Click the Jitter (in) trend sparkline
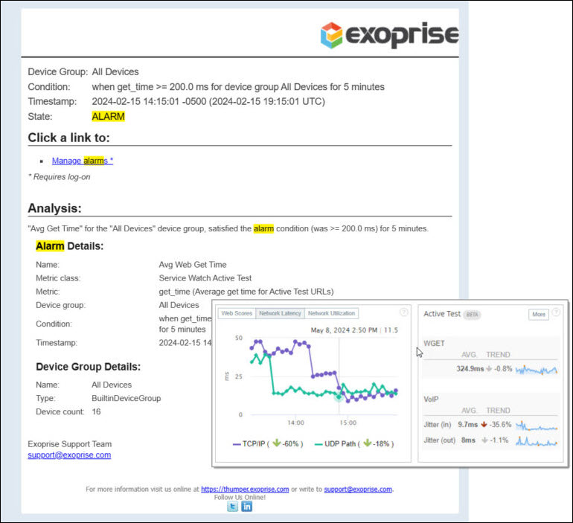Image resolution: width=573 pixels, height=523 pixels. coord(536,425)
